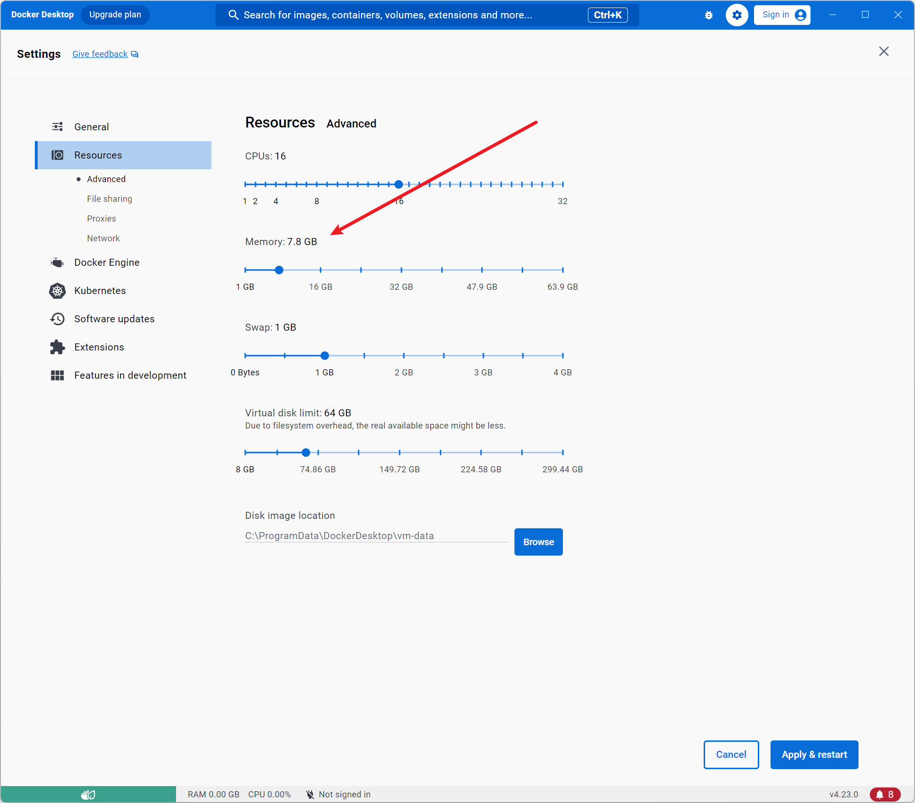Click the Docker Engine icon in sidebar
This screenshot has height=803, width=915.
(x=57, y=262)
